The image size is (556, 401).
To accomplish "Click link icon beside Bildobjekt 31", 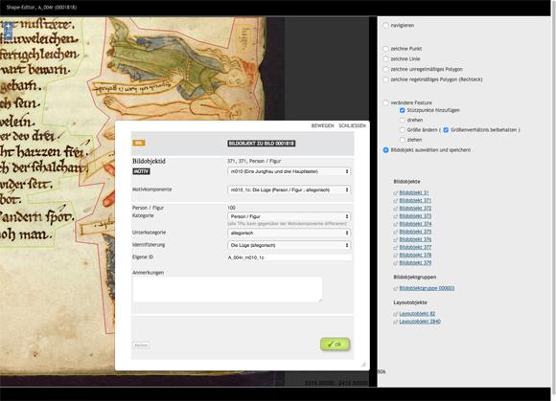I will [395, 193].
